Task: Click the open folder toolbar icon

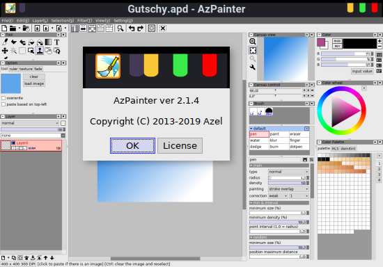Action: [13, 29]
